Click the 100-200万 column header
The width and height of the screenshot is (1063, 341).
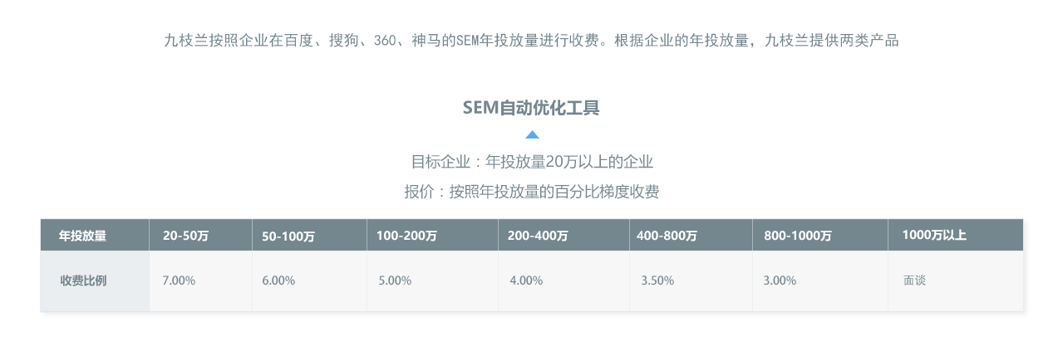point(433,236)
